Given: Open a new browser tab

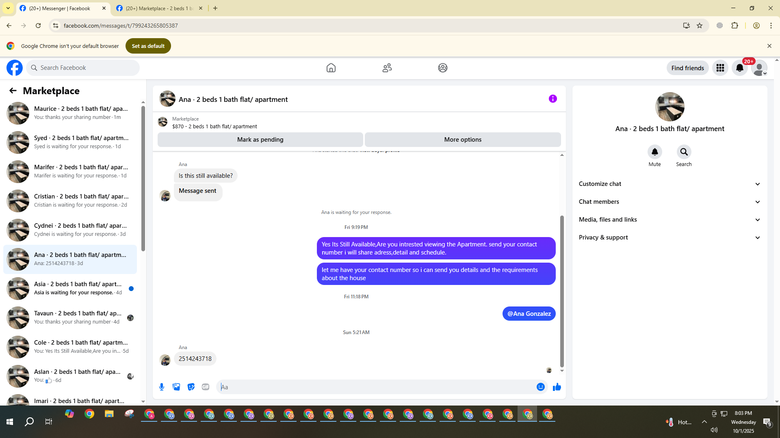Looking at the screenshot, I should pyautogui.click(x=215, y=8).
